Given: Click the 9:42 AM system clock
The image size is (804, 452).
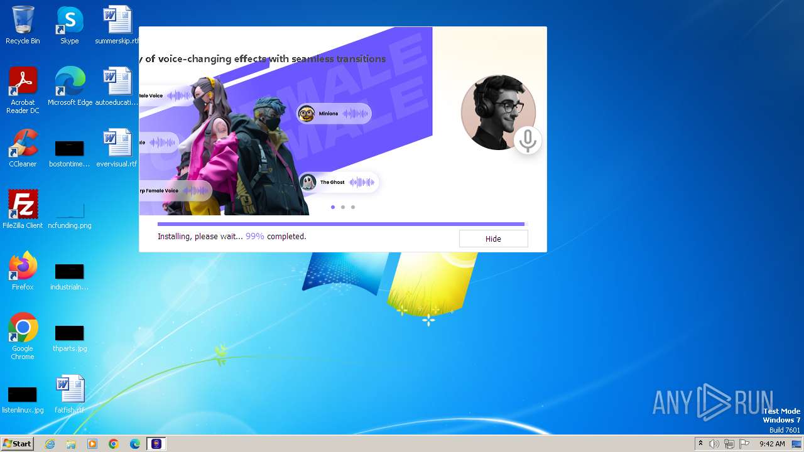Looking at the screenshot, I should [x=772, y=444].
